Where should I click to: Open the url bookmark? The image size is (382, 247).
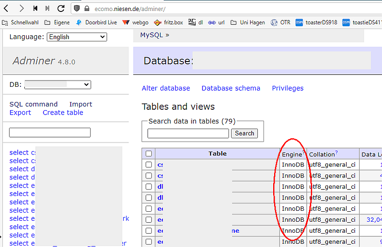(x=216, y=22)
